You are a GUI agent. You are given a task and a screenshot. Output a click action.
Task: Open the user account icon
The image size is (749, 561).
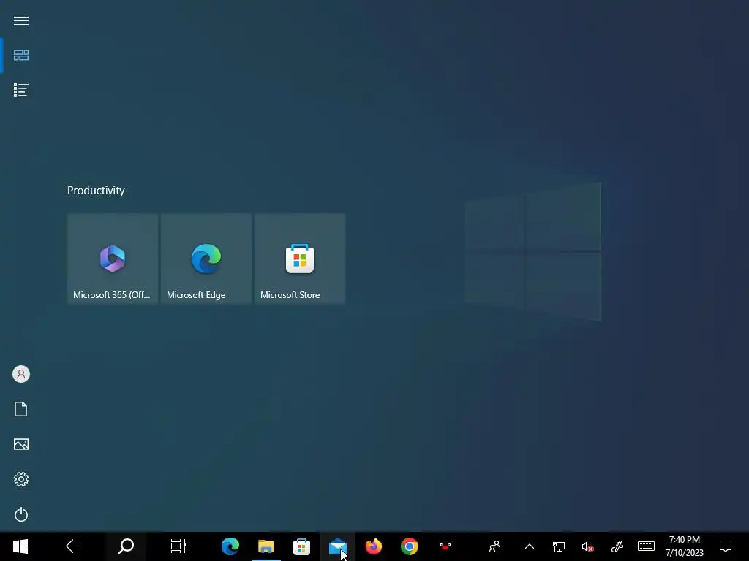click(x=21, y=374)
